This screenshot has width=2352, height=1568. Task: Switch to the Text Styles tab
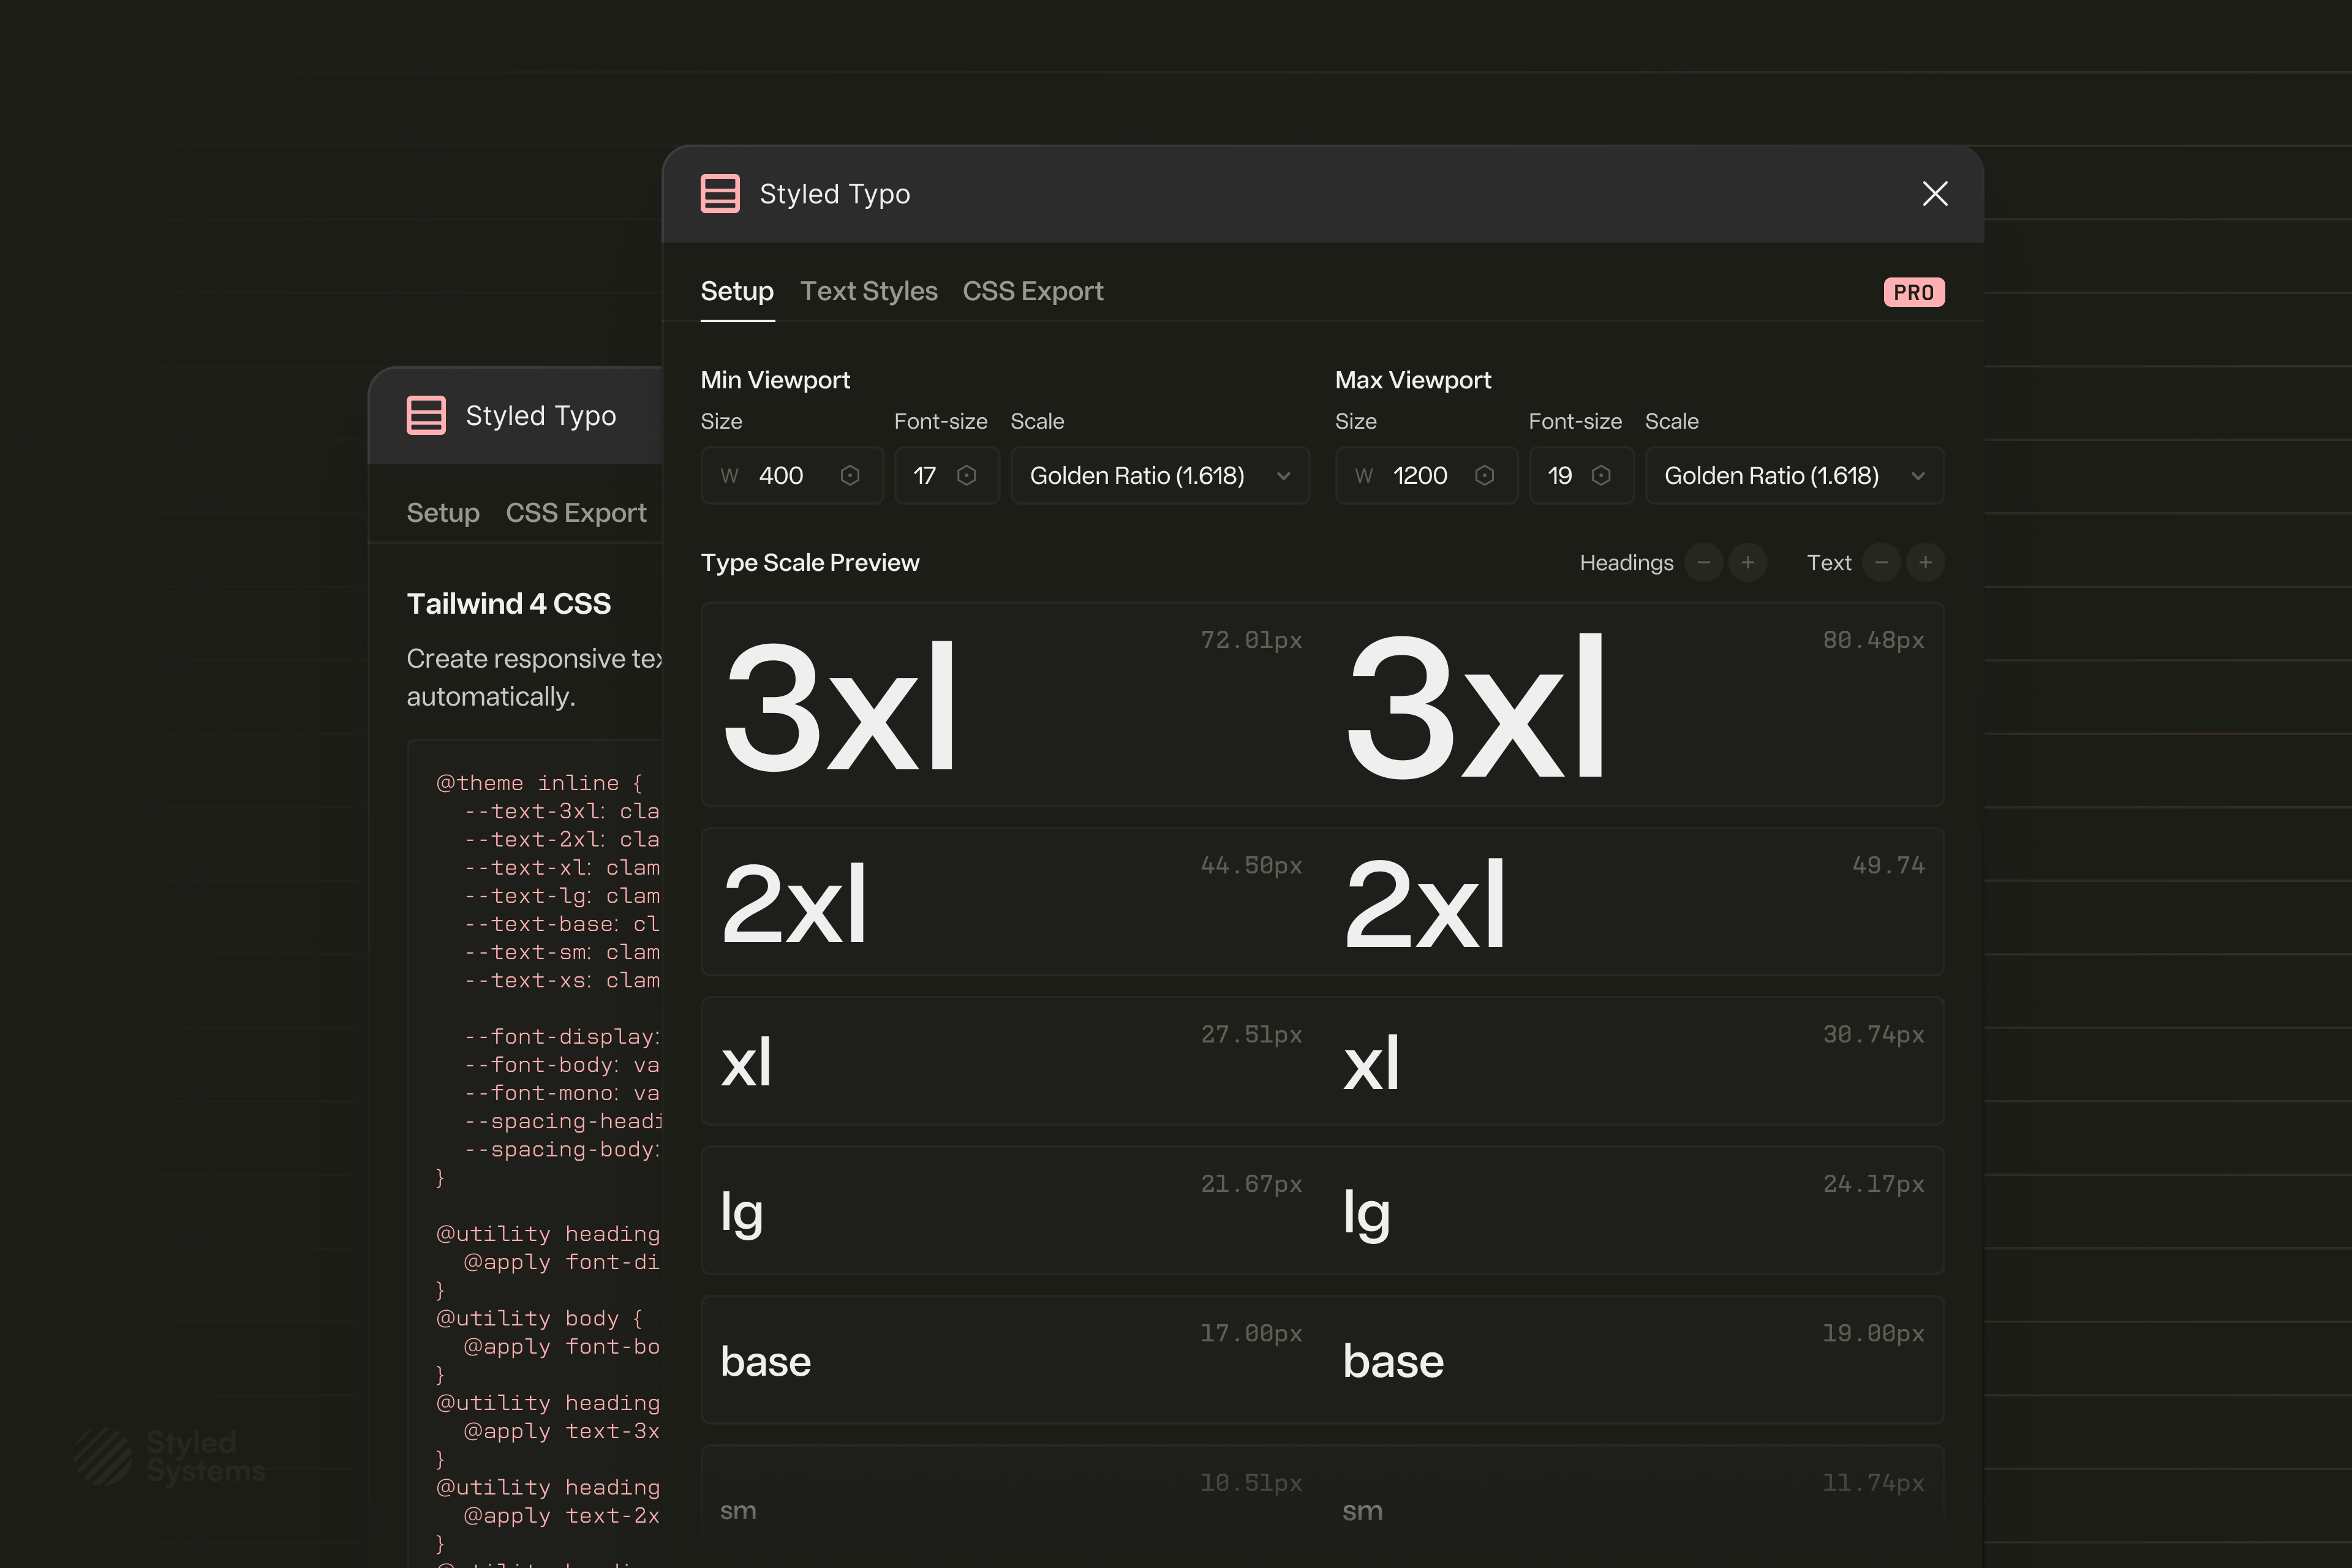(x=869, y=291)
